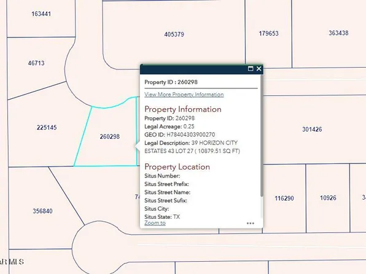This screenshot has width=366, height=274.
Task: Open View More Property Information link
Action: [x=184, y=95]
